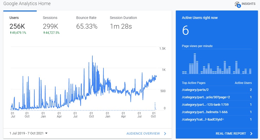Image resolution: width=260 pixels, height=140 pixels.
Task: Click the Bounce Rate value 65.33%
Action: pyautogui.click(x=87, y=26)
